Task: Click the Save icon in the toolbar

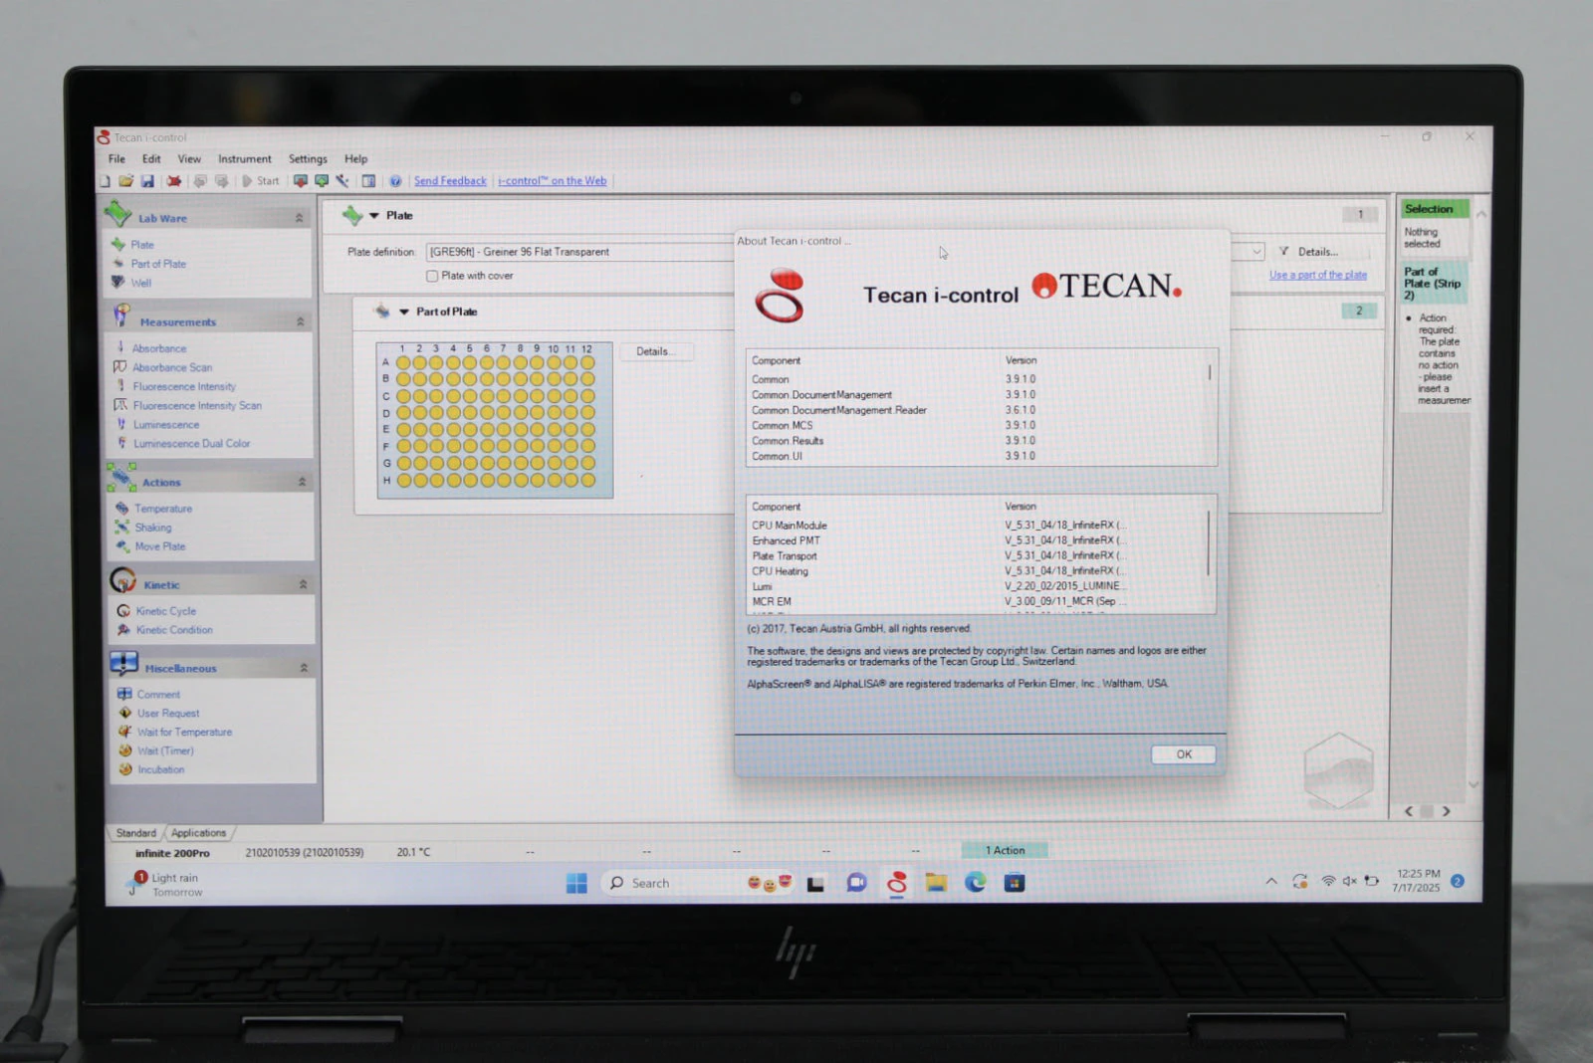Action: (147, 181)
